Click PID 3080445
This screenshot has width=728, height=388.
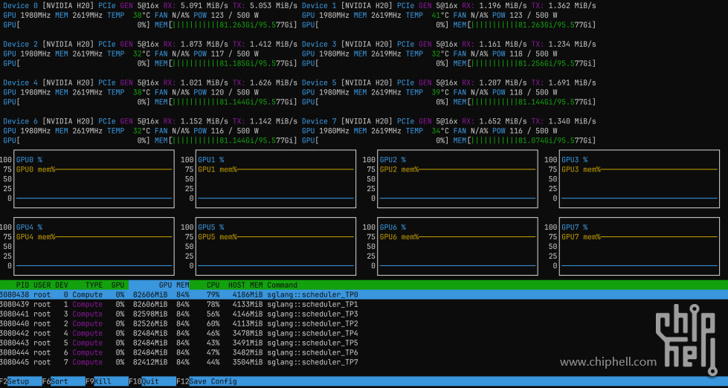point(14,362)
